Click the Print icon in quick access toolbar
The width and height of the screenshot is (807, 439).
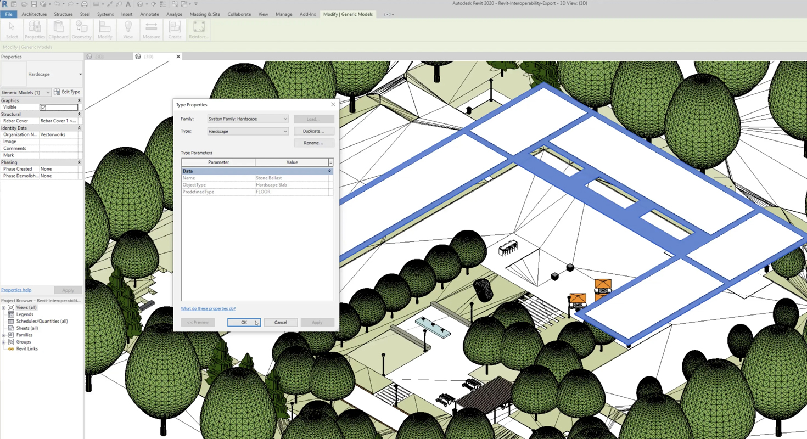(84, 4)
